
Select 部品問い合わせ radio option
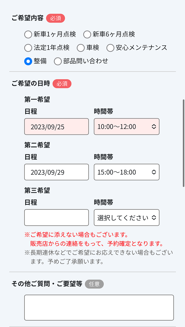[x=58, y=61]
